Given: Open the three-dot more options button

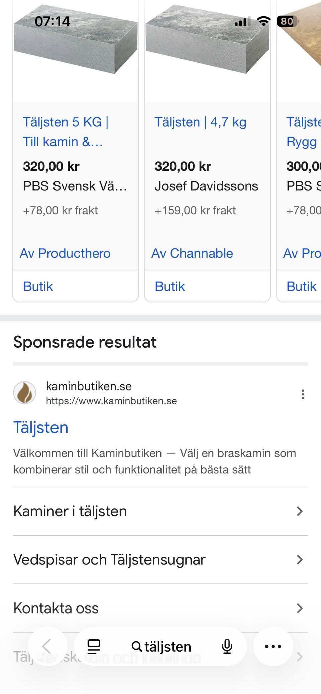Looking at the screenshot, I should coord(273,646).
